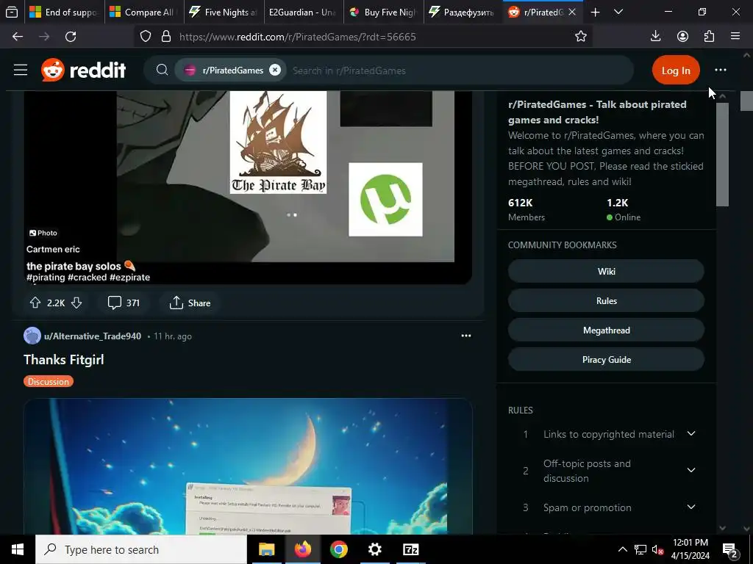This screenshot has width=753, height=564.
Task: Open Thanks Fitgirl post image
Action: (x=248, y=466)
